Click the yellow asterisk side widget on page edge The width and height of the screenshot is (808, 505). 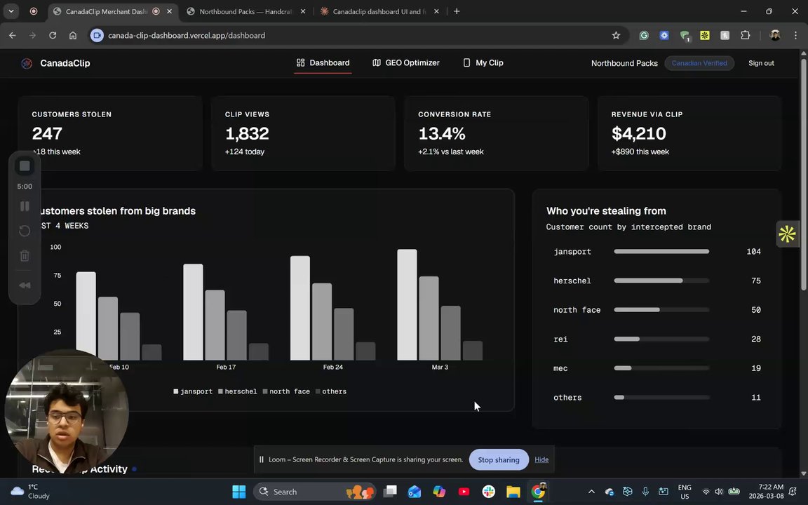click(x=787, y=234)
